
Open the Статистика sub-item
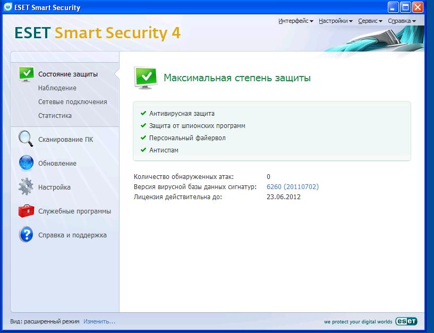[x=55, y=116]
